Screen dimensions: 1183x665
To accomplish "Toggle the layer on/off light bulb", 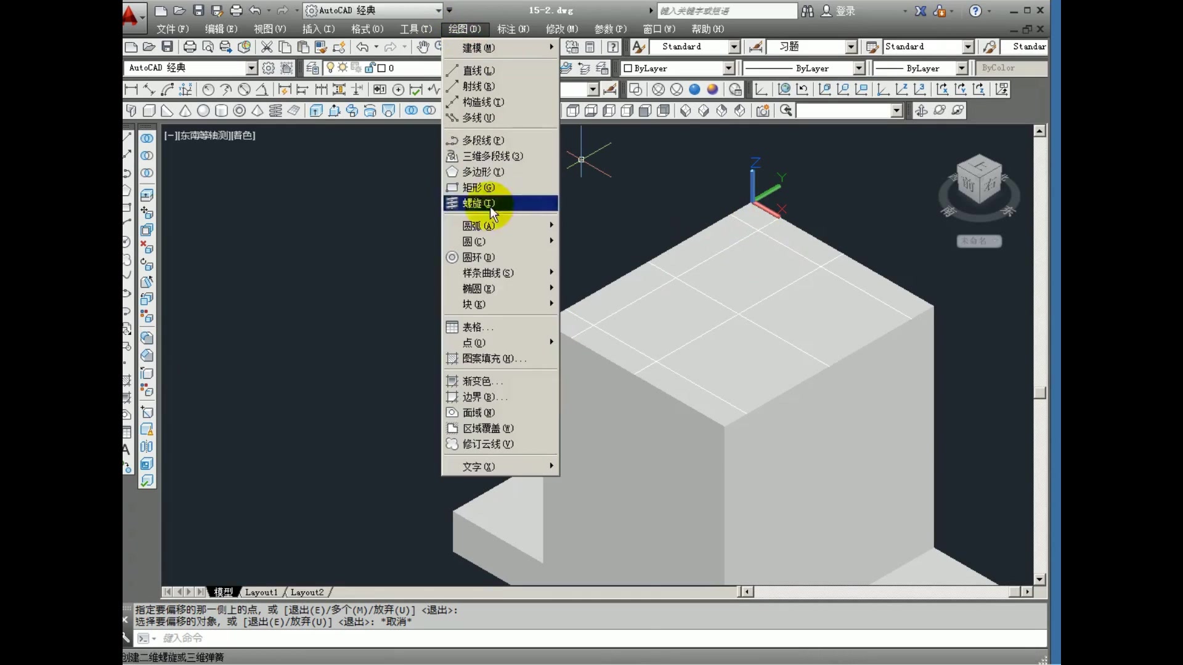I will point(331,68).
